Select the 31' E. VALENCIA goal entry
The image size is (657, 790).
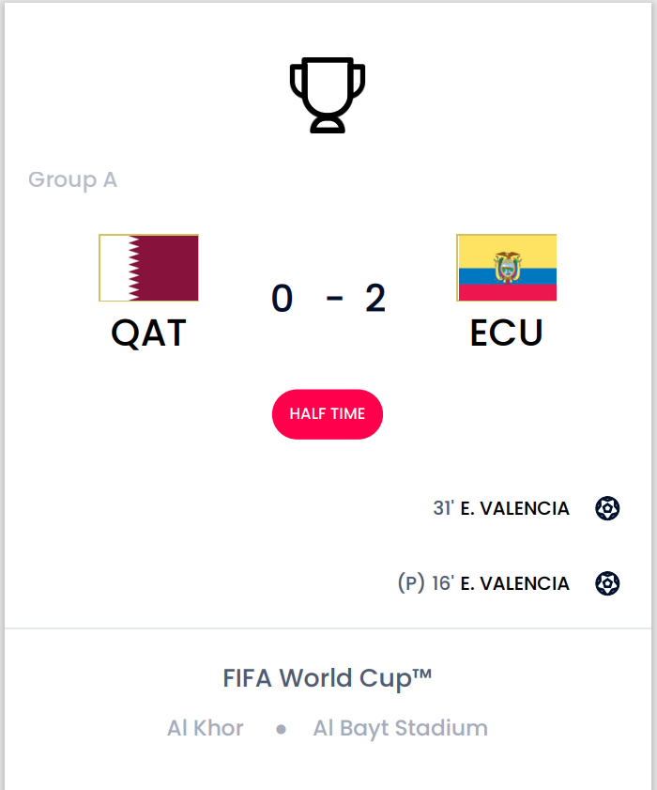(501, 508)
